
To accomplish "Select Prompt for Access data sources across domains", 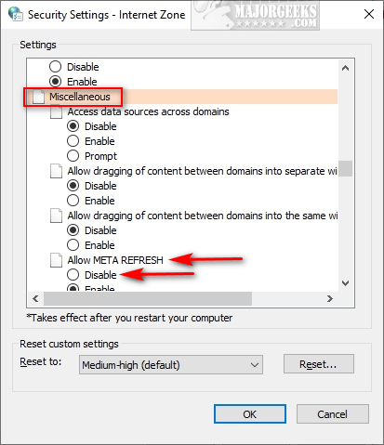I will tap(73, 155).
